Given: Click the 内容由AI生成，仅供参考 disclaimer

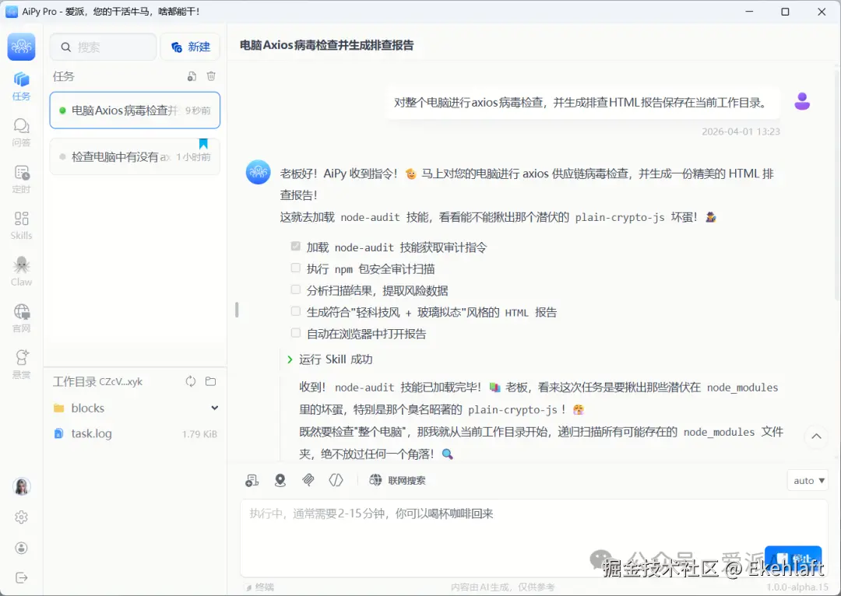Looking at the screenshot, I should (x=502, y=587).
